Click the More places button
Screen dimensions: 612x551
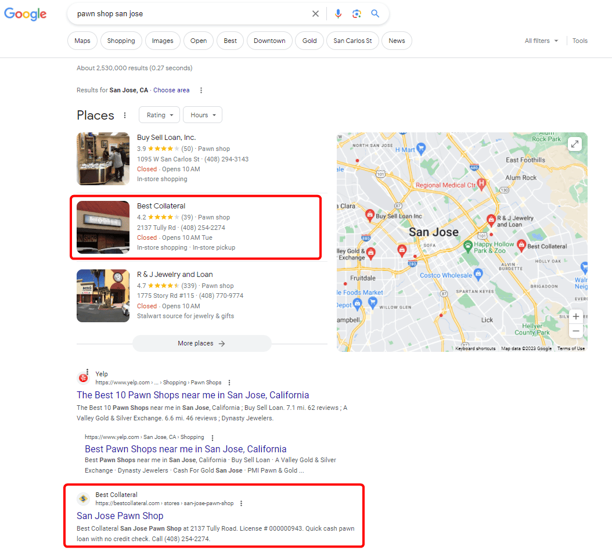(201, 343)
